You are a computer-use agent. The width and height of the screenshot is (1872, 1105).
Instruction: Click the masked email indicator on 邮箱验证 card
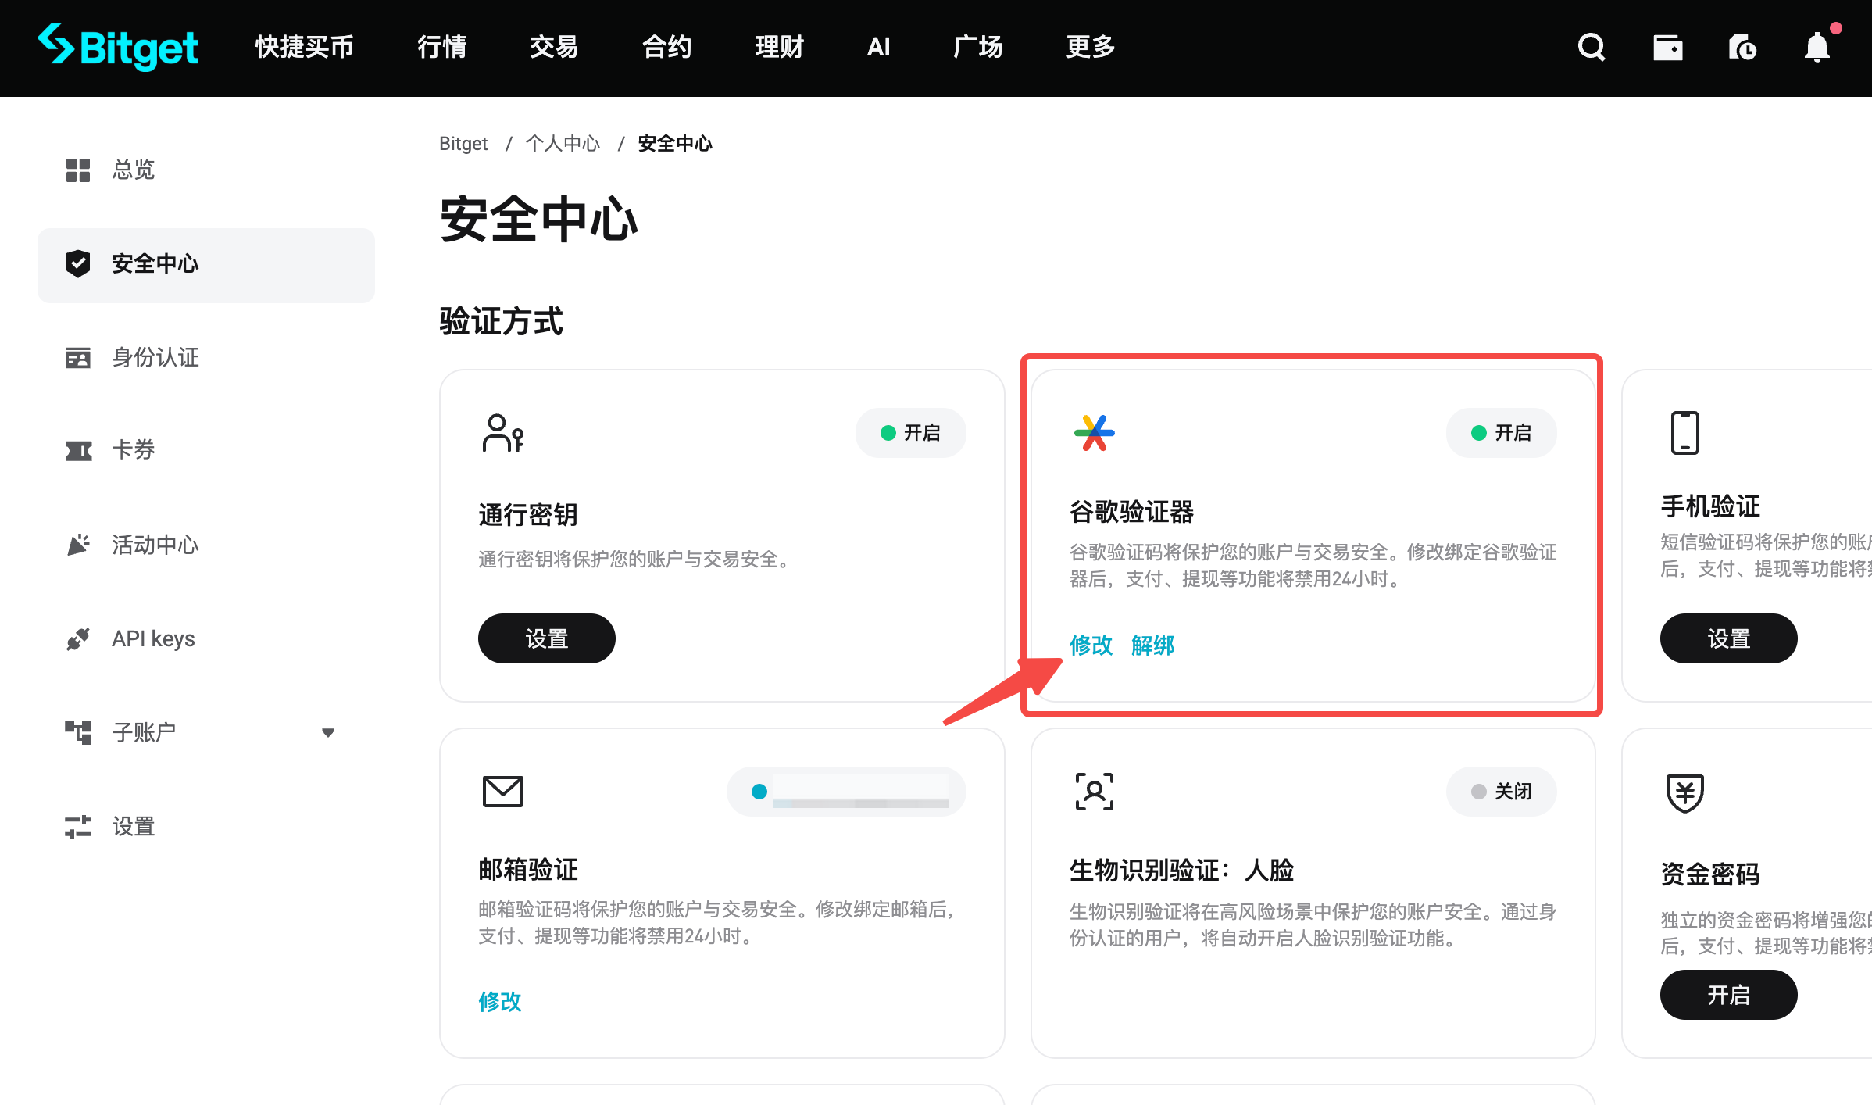pos(845,791)
